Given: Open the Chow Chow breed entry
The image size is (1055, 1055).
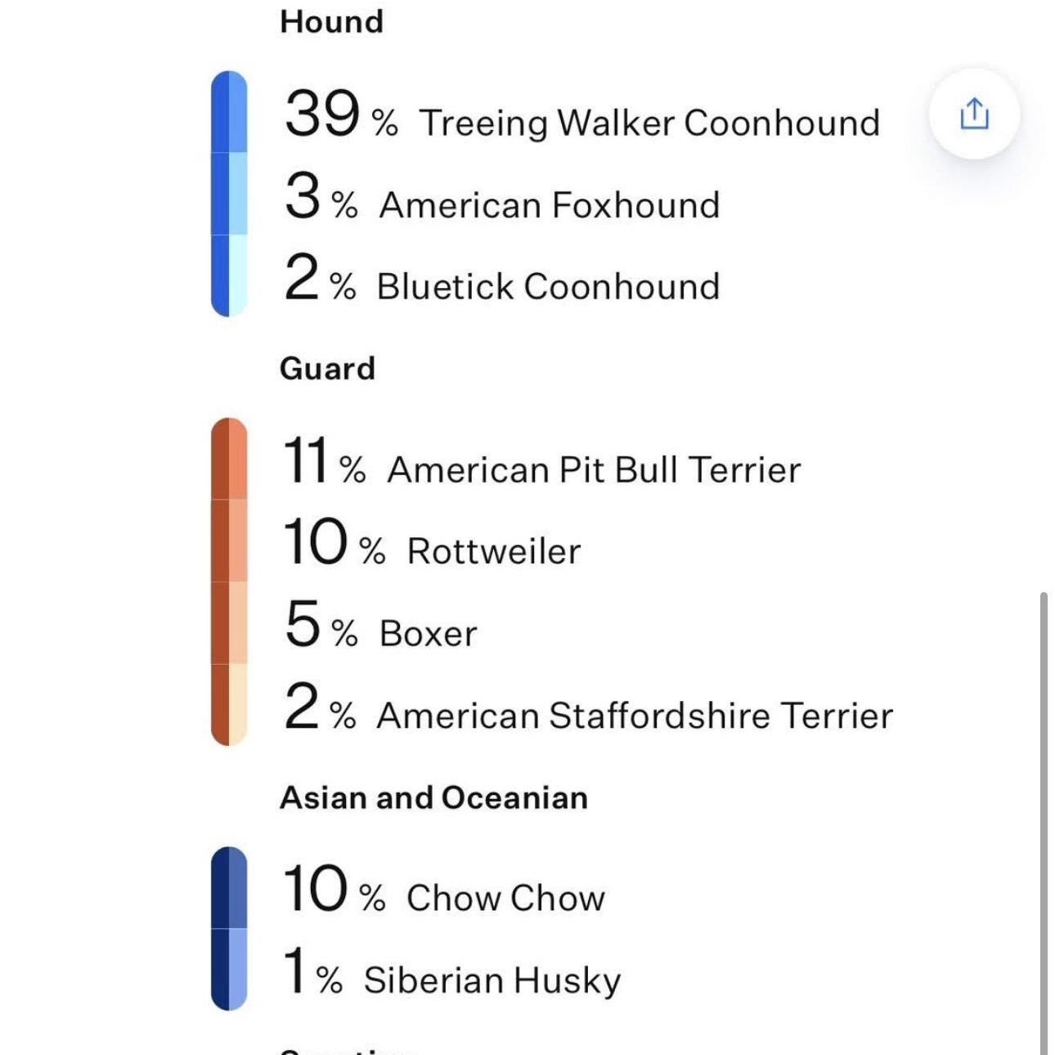Looking at the screenshot, I should pyautogui.click(x=505, y=898).
